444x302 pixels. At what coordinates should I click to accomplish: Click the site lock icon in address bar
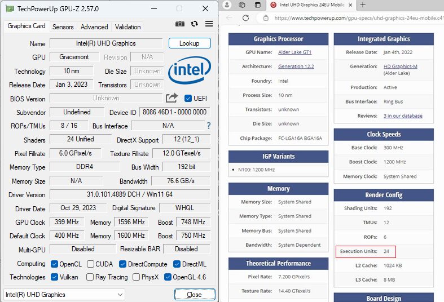[266, 18]
